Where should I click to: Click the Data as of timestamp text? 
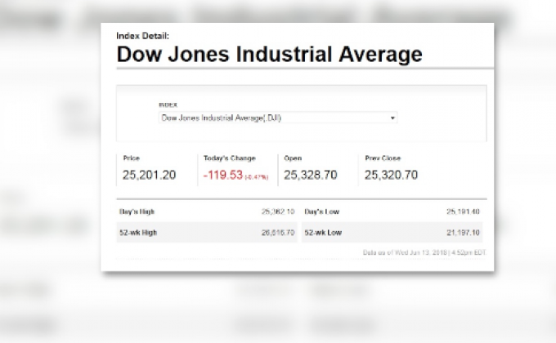pyautogui.click(x=424, y=252)
